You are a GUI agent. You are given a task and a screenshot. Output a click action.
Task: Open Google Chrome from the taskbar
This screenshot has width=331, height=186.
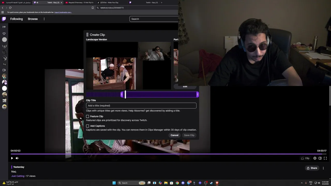pyautogui.click(x=177, y=183)
